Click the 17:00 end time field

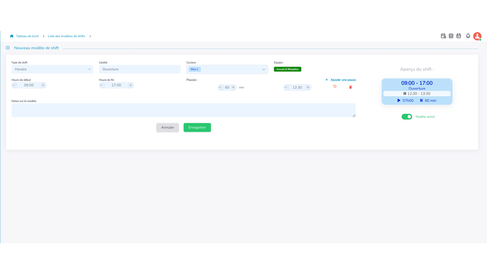click(x=116, y=85)
